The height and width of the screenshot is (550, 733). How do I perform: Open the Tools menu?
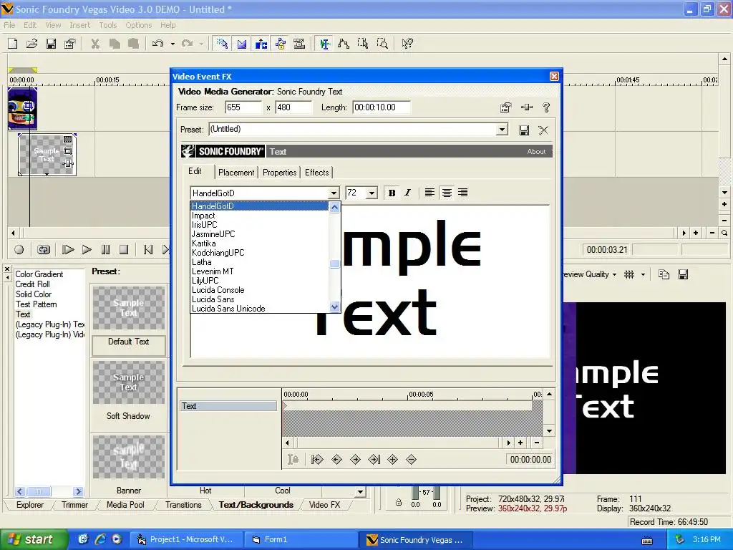click(x=107, y=25)
